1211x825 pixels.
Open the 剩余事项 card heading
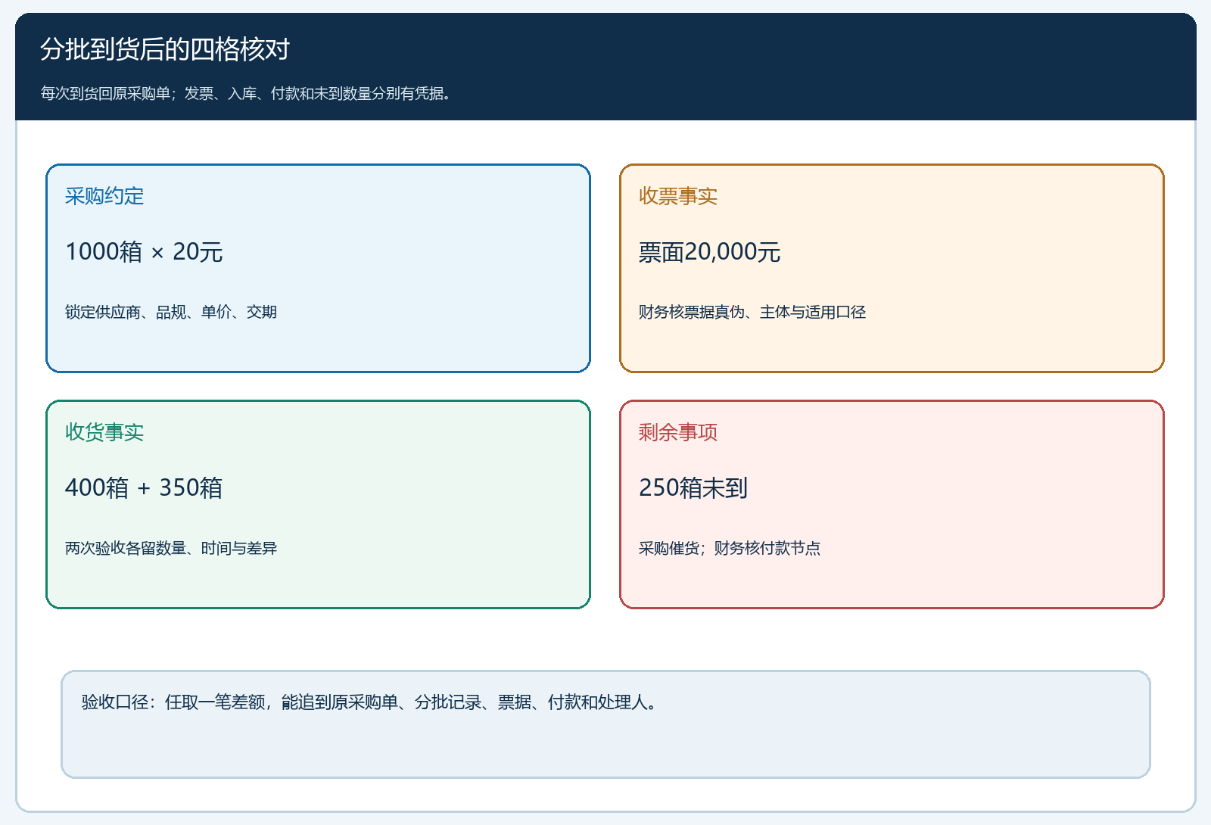click(x=678, y=432)
